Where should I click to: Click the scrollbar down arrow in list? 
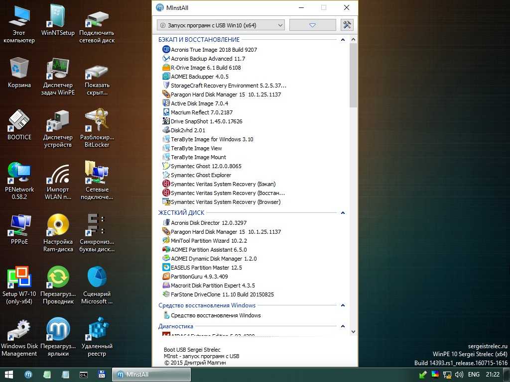pyautogui.click(x=353, y=331)
